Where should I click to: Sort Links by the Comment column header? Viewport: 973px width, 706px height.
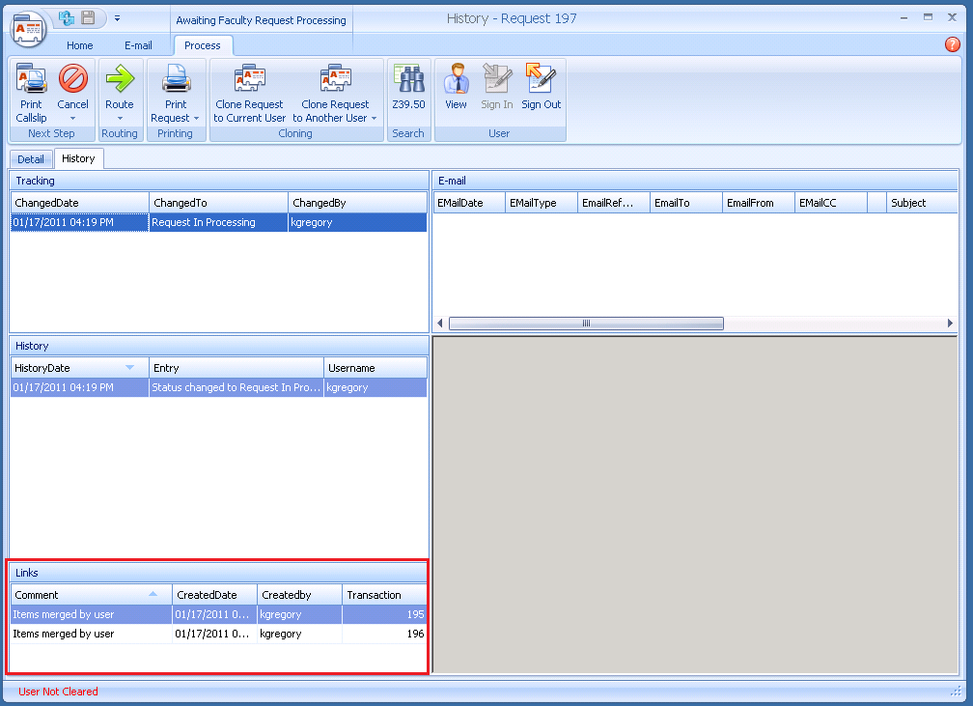pyautogui.click(x=90, y=594)
